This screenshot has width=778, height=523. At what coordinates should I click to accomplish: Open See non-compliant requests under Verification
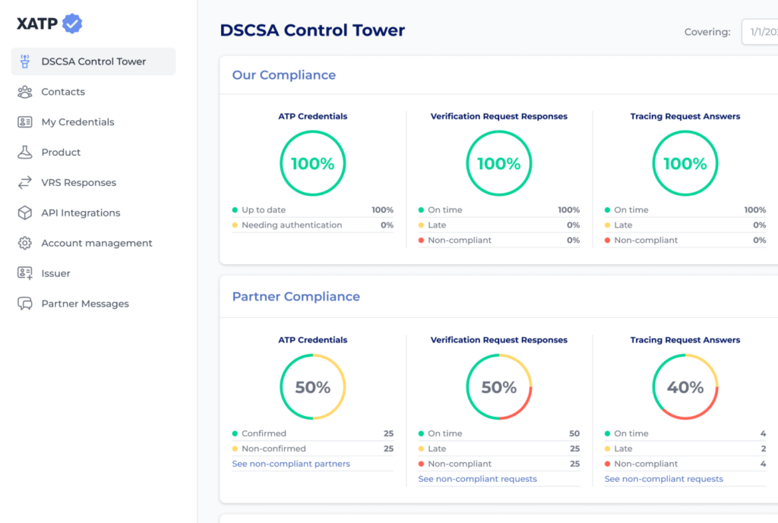pyautogui.click(x=477, y=479)
